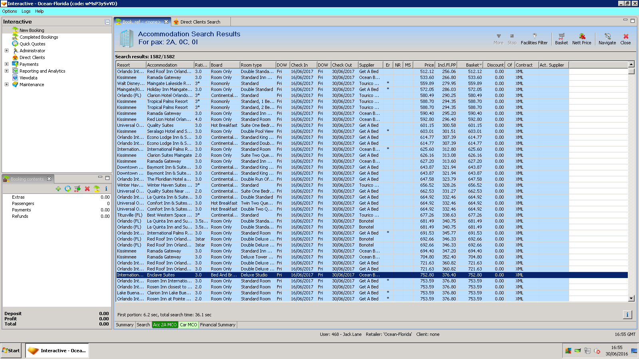Screen dimensions: 639x359
Task: Apply the Facilities Filter funnel
Action: pyautogui.click(x=534, y=37)
